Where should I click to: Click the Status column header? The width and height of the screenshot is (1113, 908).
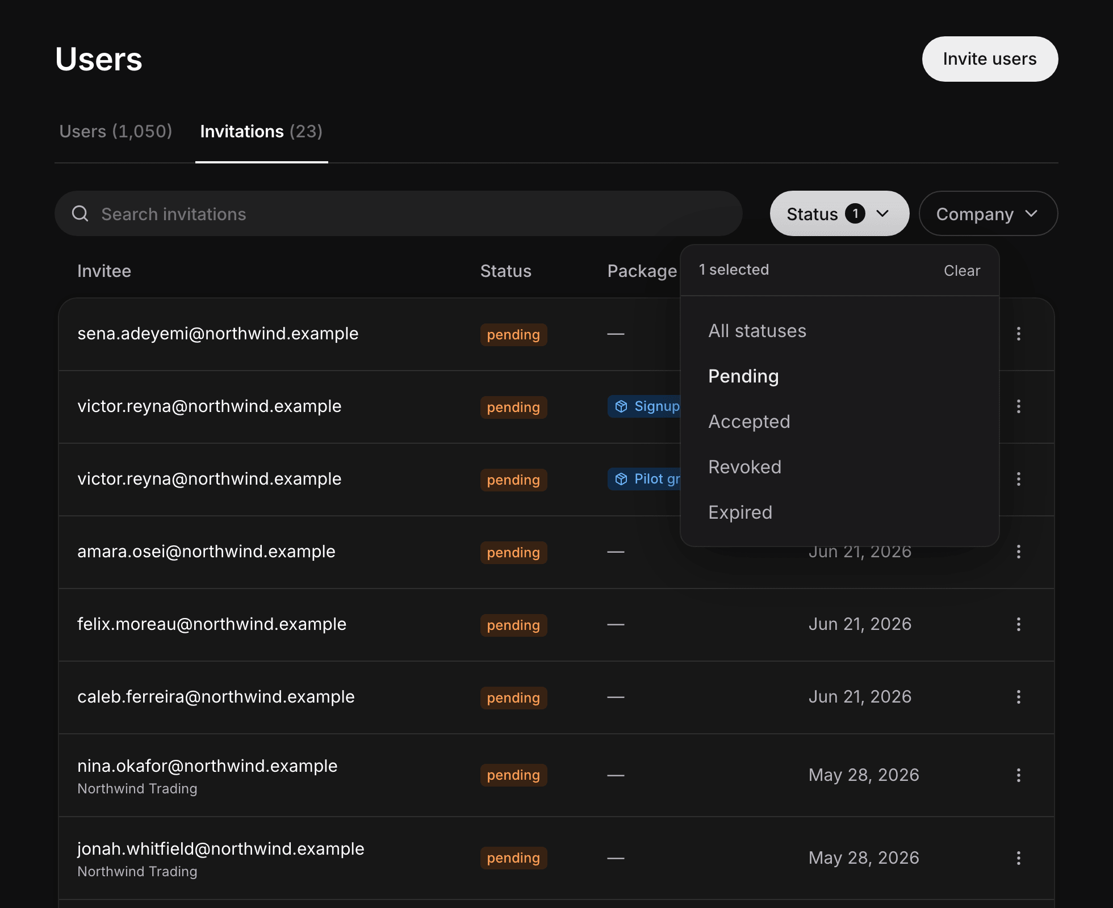(505, 271)
